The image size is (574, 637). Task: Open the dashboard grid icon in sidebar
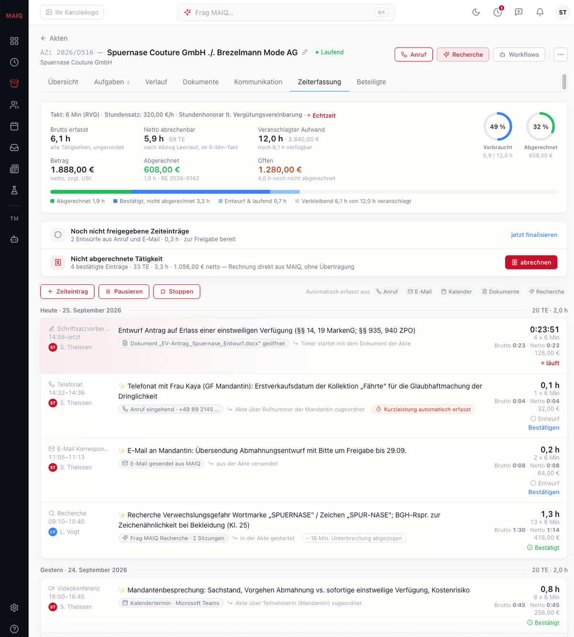14,41
